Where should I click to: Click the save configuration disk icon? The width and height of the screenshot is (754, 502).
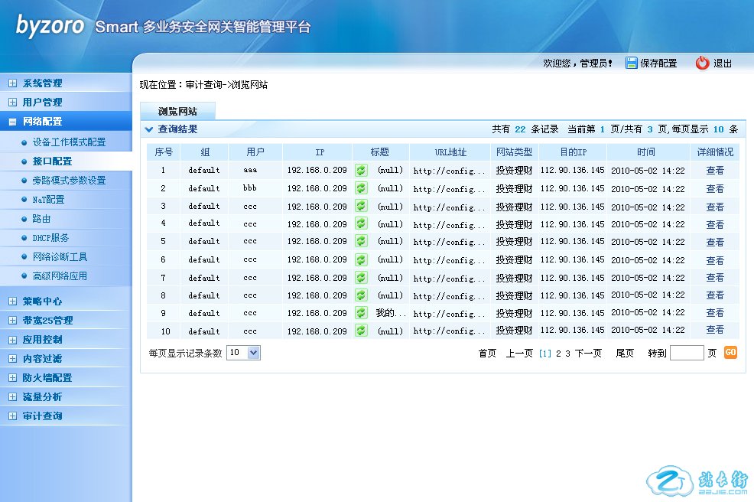(632, 64)
